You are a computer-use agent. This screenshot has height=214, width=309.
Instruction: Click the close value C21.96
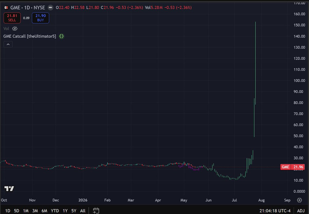[108, 8]
